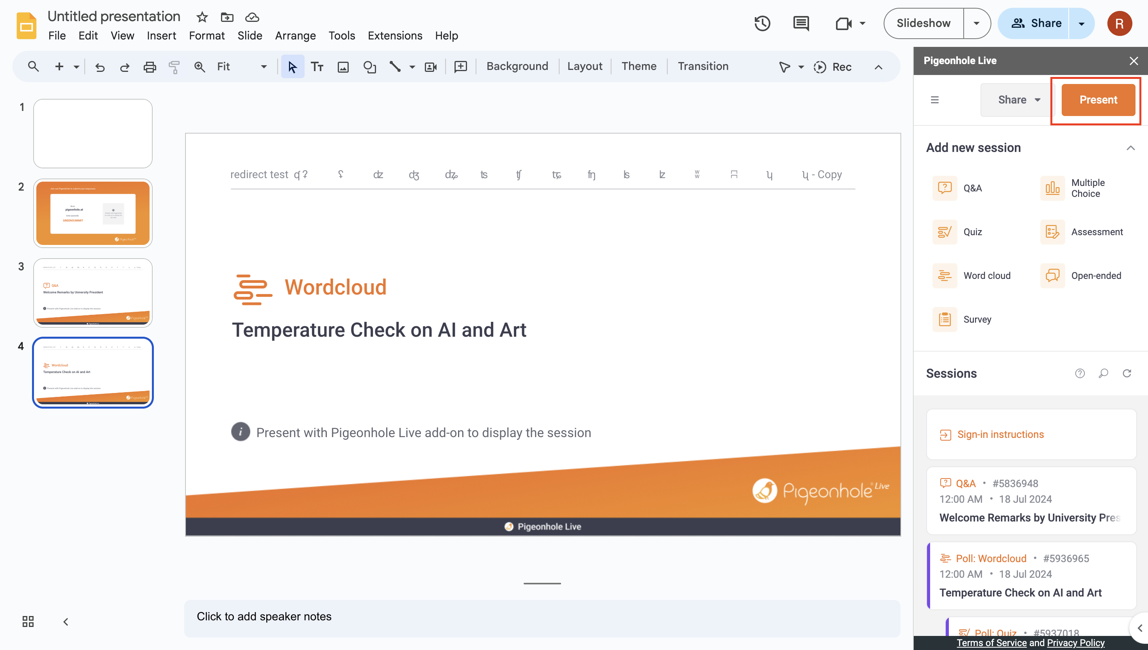Click the Sessions refresh icon
The height and width of the screenshot is (650, 1148).
coord(1127,373)
